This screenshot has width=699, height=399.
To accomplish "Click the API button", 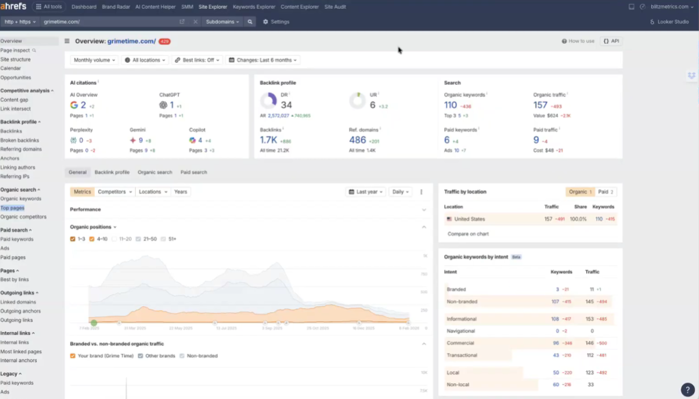I will tap(611, 41).
